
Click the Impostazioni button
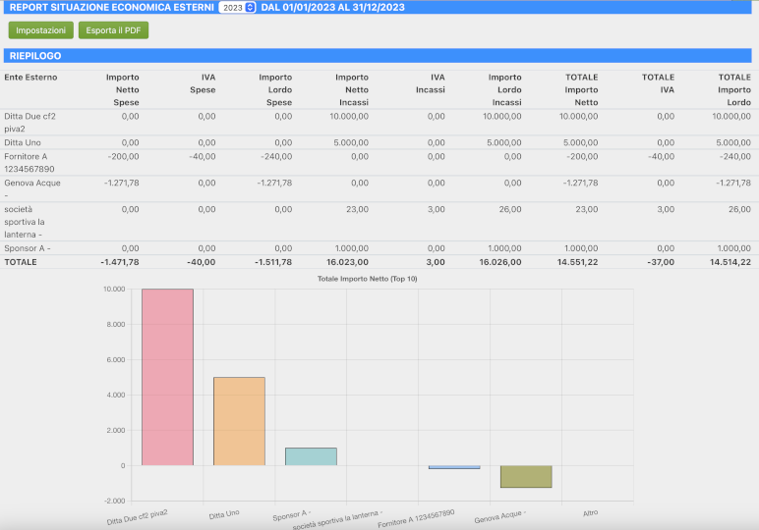tap(39, 30)
